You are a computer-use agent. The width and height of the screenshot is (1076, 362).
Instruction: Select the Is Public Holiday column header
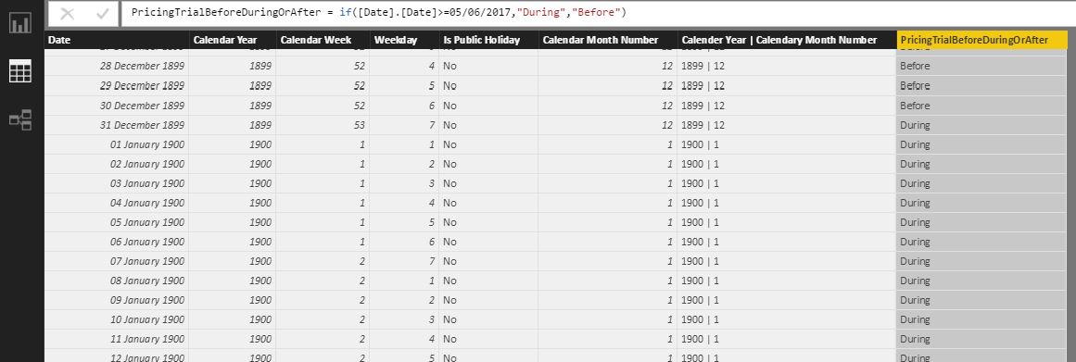tap(488, 40)
